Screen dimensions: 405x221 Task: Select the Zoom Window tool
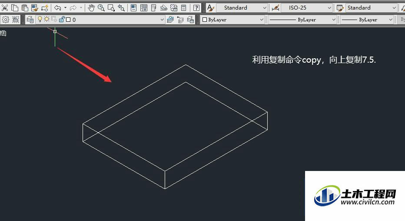coord(111,8)
